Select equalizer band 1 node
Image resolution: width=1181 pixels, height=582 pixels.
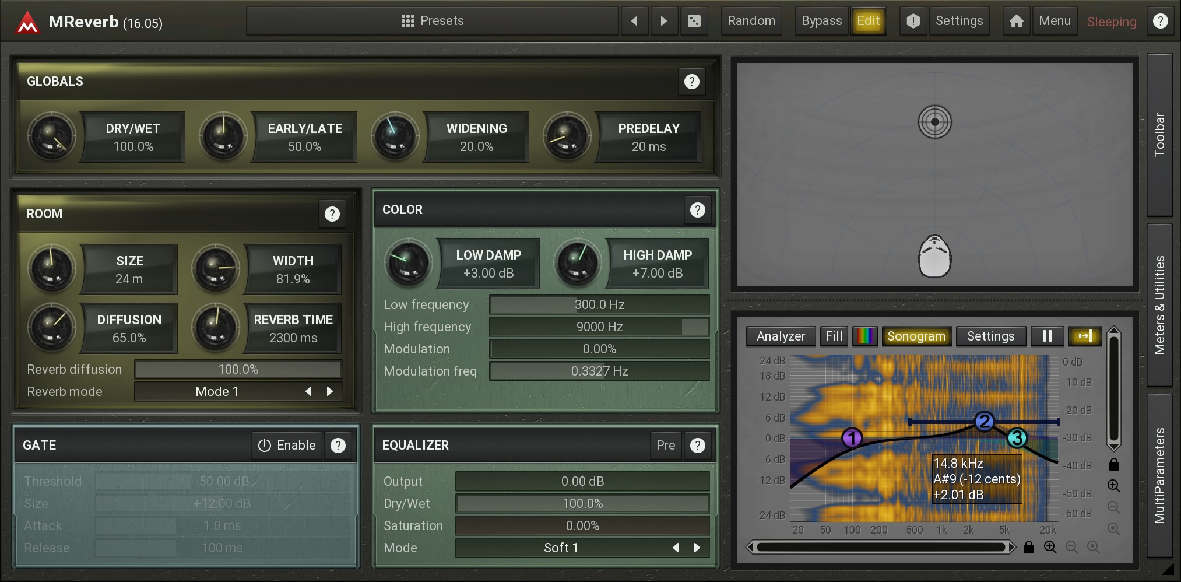click(x=852, y=437)
